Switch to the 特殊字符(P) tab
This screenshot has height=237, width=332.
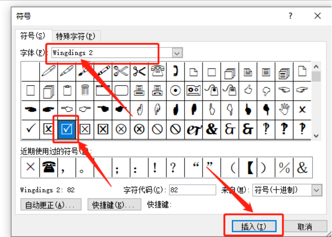tap(75, 36)
